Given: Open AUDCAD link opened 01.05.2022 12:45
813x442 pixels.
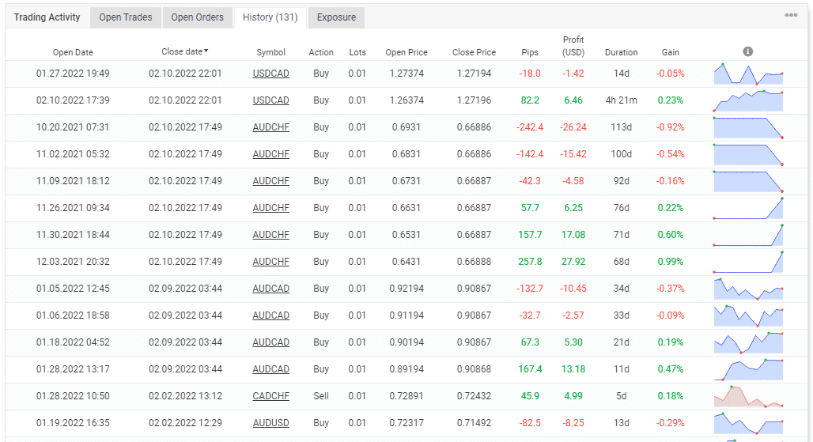Looking at the screenshot, I should pos(270,289).
